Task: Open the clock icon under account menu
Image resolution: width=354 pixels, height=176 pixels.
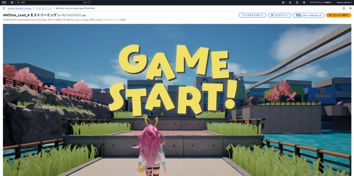Action: [x=350, y=8]
